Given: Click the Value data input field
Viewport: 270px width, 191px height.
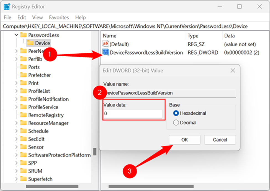Looking at the screenshot, I should (133, 114).
